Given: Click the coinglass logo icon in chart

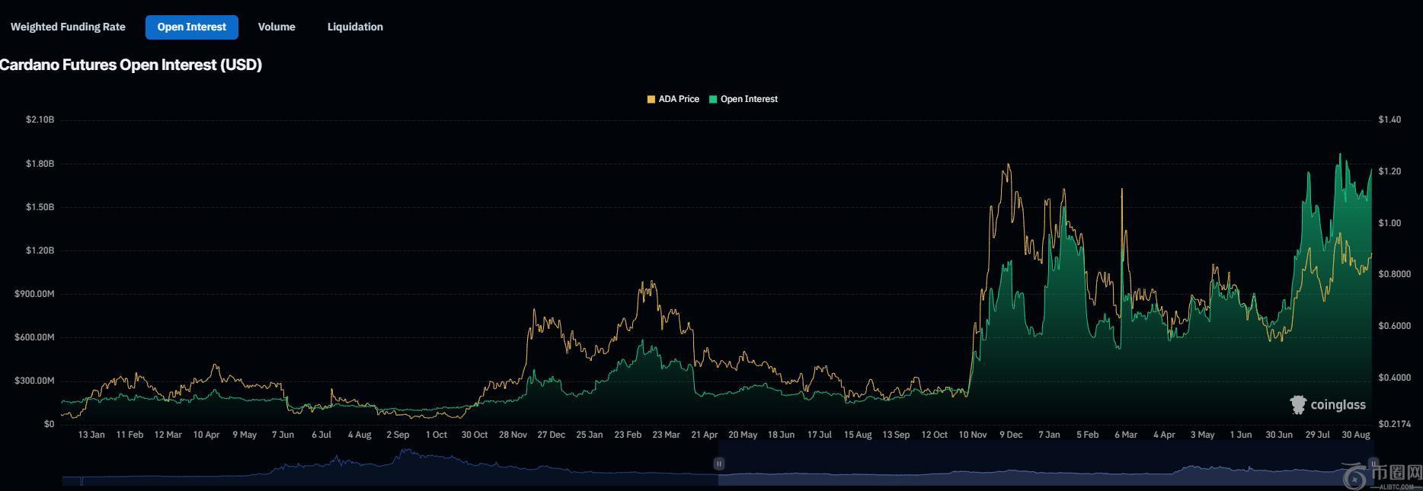Looking at the screenshot, I should [x=1297, y=405].
